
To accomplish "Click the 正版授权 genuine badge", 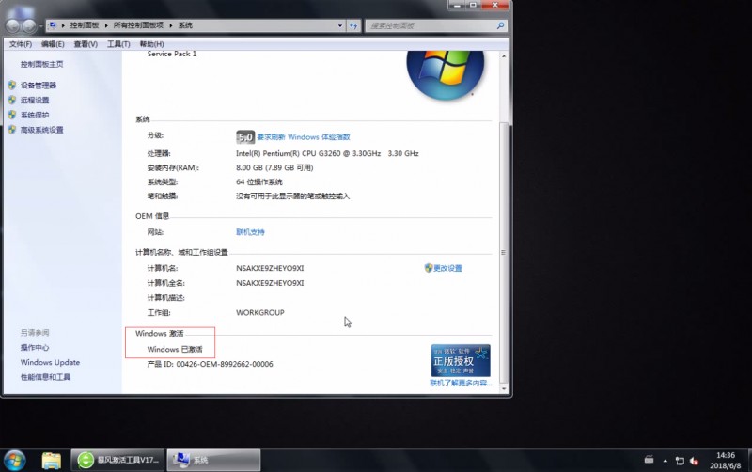I will point(461,360).
